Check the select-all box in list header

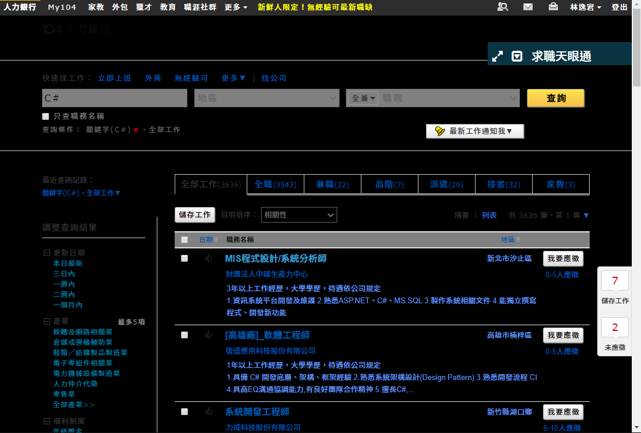click(184, 239)
